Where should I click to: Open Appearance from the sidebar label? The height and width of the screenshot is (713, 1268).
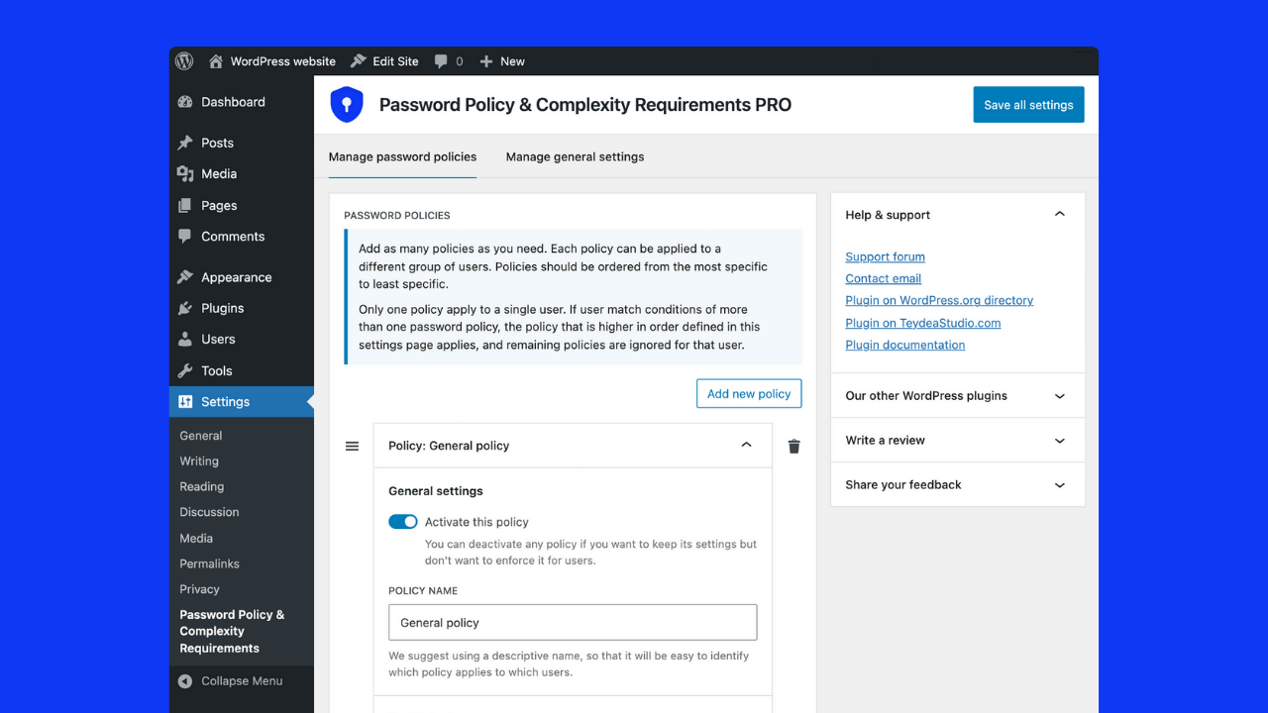tap(236, 277)
